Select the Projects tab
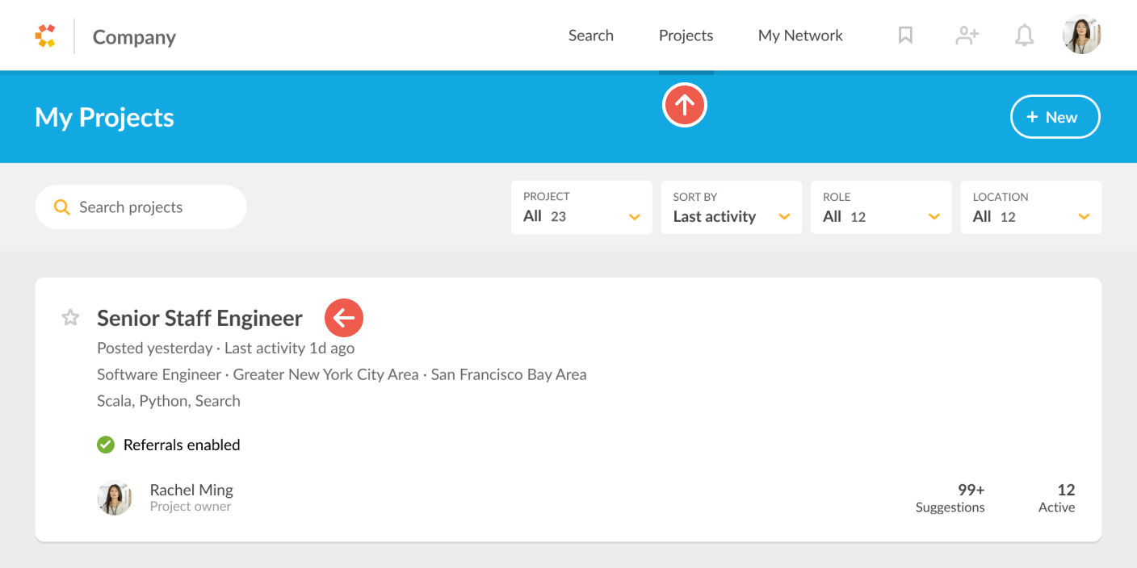1137x568 pixels. click(x=686, y=35)
